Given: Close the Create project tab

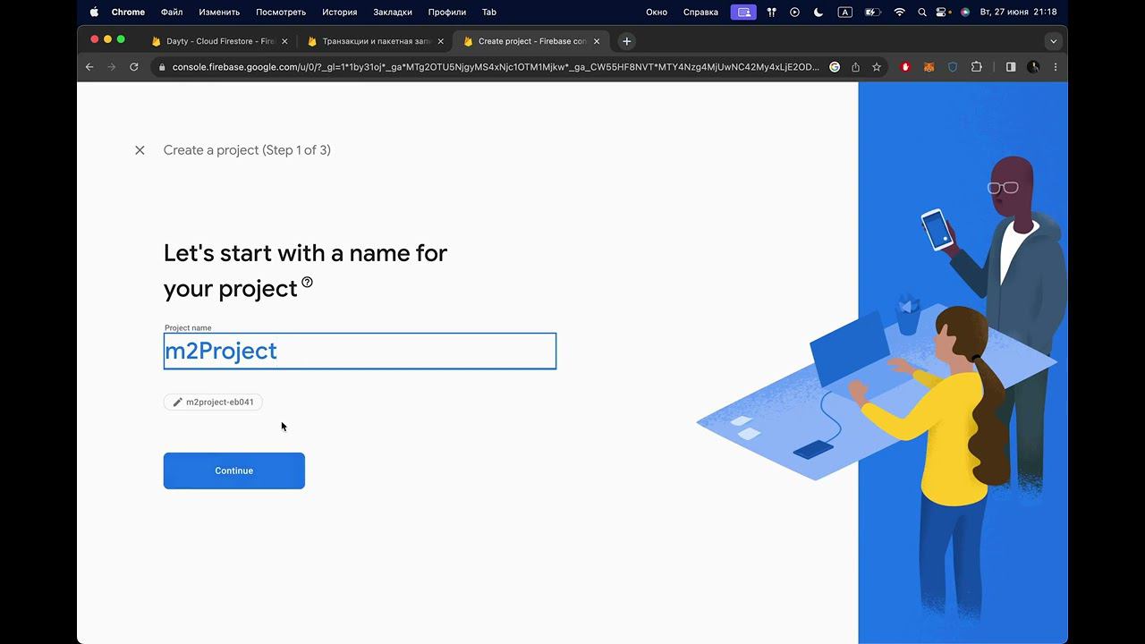Looking at the screenshot, I should tap(597, 41).
